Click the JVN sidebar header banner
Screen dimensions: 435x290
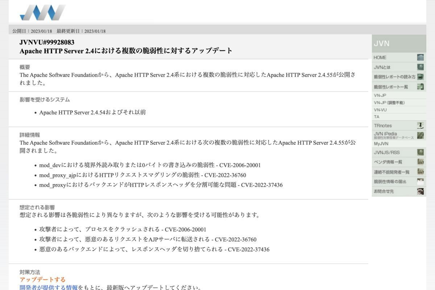pyautogui.click(x=399, y=43)
